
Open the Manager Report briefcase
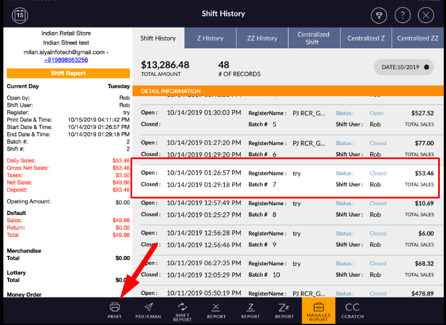tap(318, 310)
